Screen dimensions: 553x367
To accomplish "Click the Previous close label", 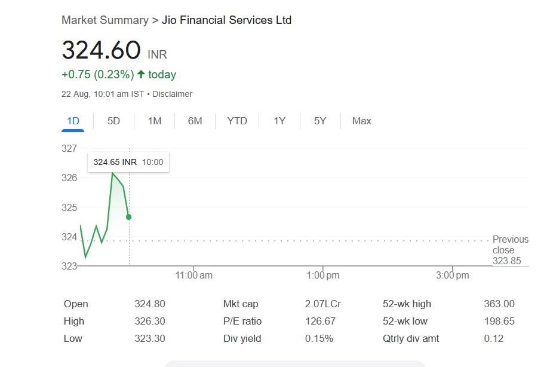I will coord(510,244).
